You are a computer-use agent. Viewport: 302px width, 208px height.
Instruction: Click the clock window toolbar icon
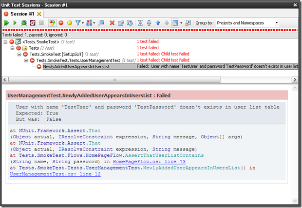pos(130,23)
